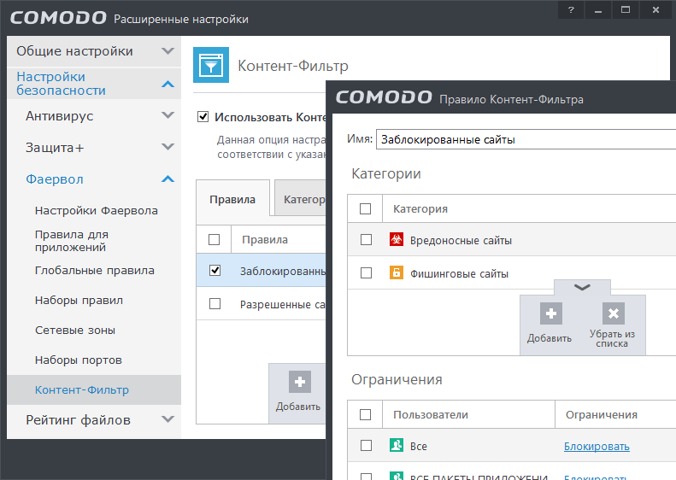The width and height of the screenshot is (676, 480).
Task: Toggle the Категория header checkbox
Action: (x=365, y=209)
